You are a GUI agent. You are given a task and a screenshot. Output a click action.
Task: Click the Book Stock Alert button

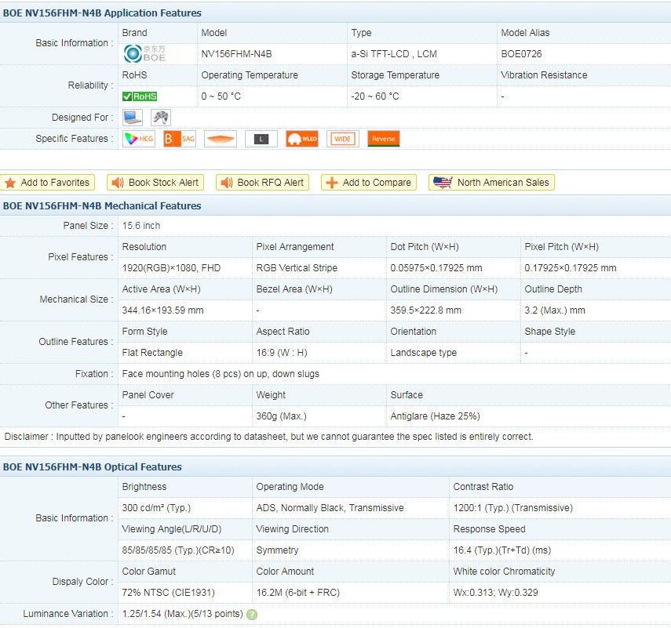(155, 183)
